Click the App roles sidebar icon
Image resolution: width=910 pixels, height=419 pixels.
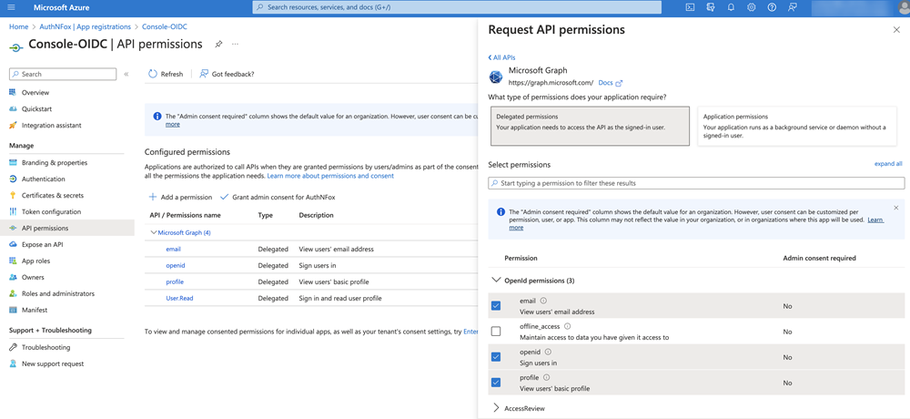click(13, 261)
